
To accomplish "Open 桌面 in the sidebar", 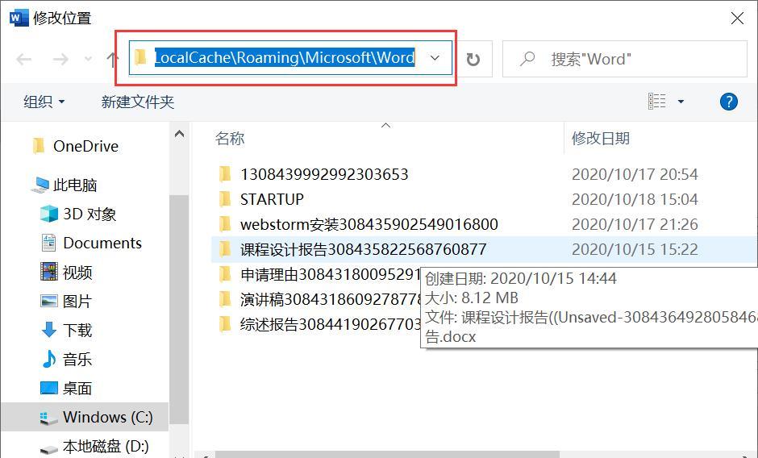I will point(66,389).
